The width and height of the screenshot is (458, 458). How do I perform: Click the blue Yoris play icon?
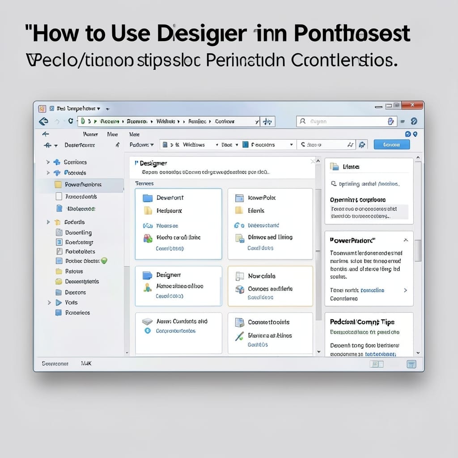[59, 302]
